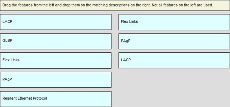Screen dimensions: 230x107
Task: Click the Resilient Ethernet Protocol box
Action: click(x=56, y=99)
